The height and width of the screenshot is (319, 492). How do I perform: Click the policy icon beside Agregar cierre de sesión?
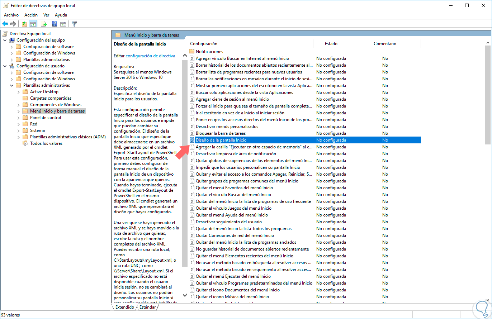pos(192,99)
